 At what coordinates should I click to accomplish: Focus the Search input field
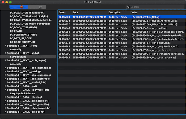coord(155,7)
